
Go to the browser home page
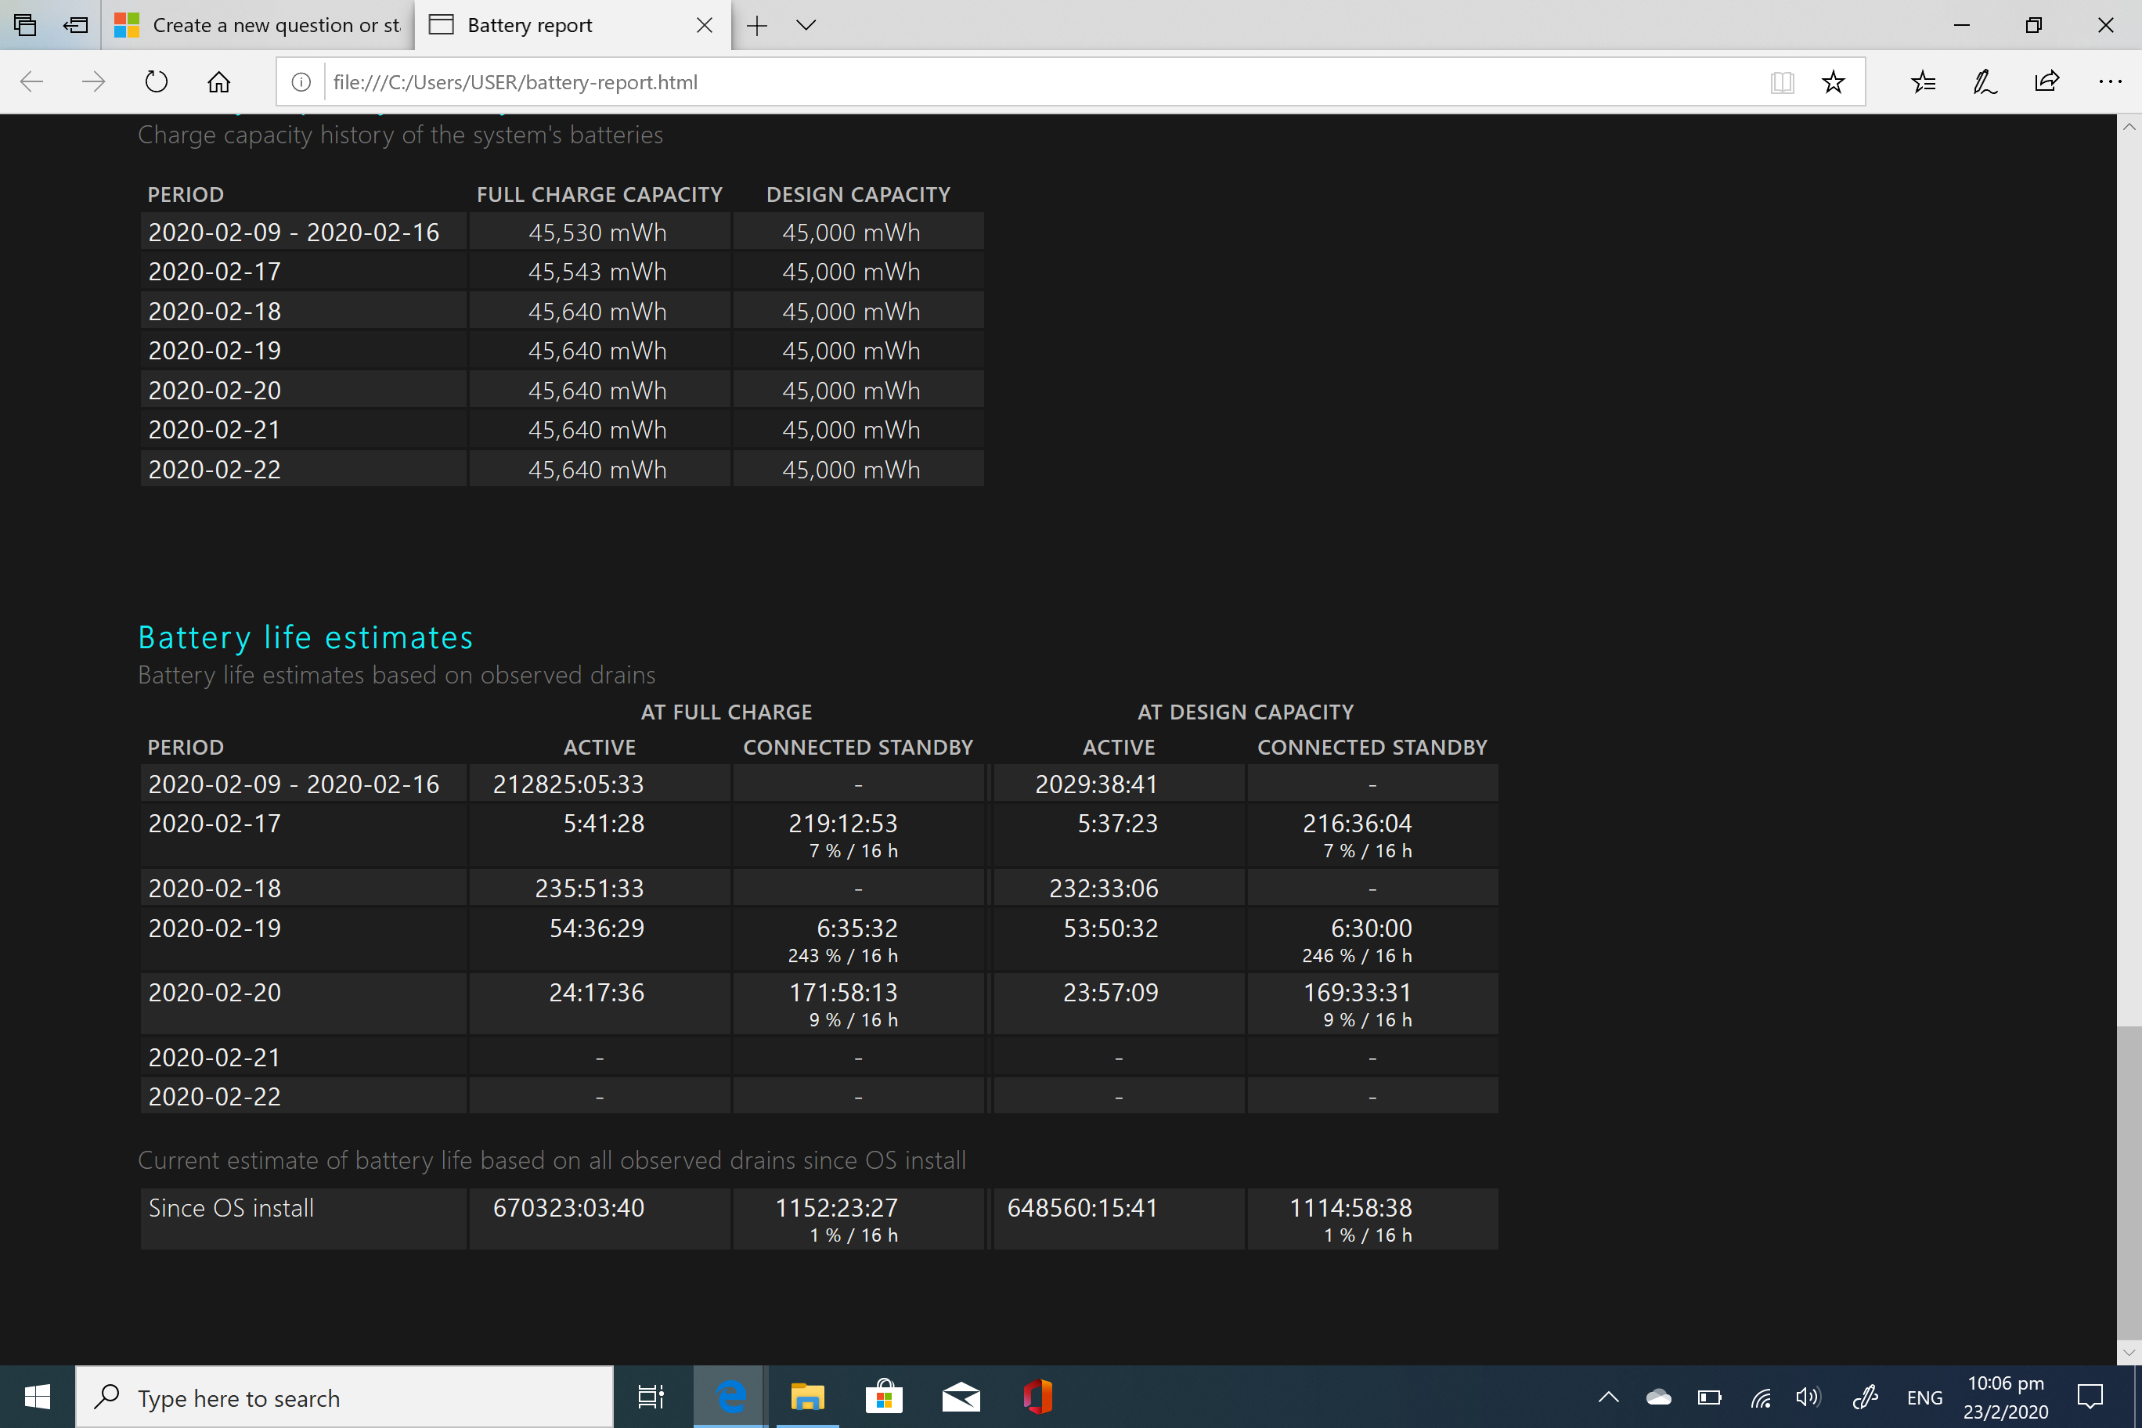[x=218, y=82]
